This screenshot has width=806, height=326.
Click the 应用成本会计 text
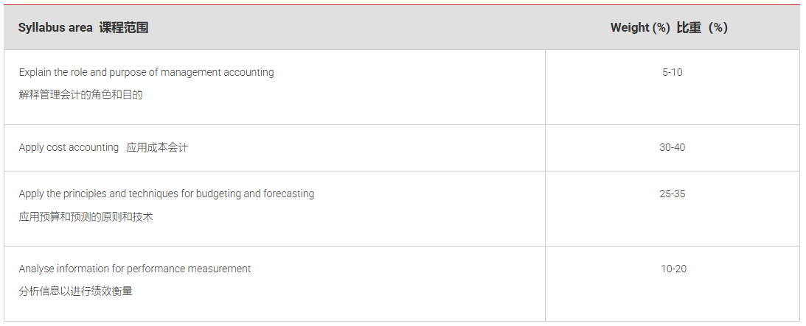[157, 147]
